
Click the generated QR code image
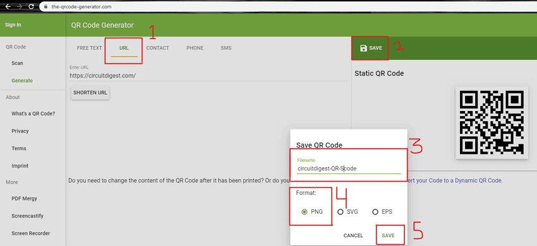[x=492, y=122]
